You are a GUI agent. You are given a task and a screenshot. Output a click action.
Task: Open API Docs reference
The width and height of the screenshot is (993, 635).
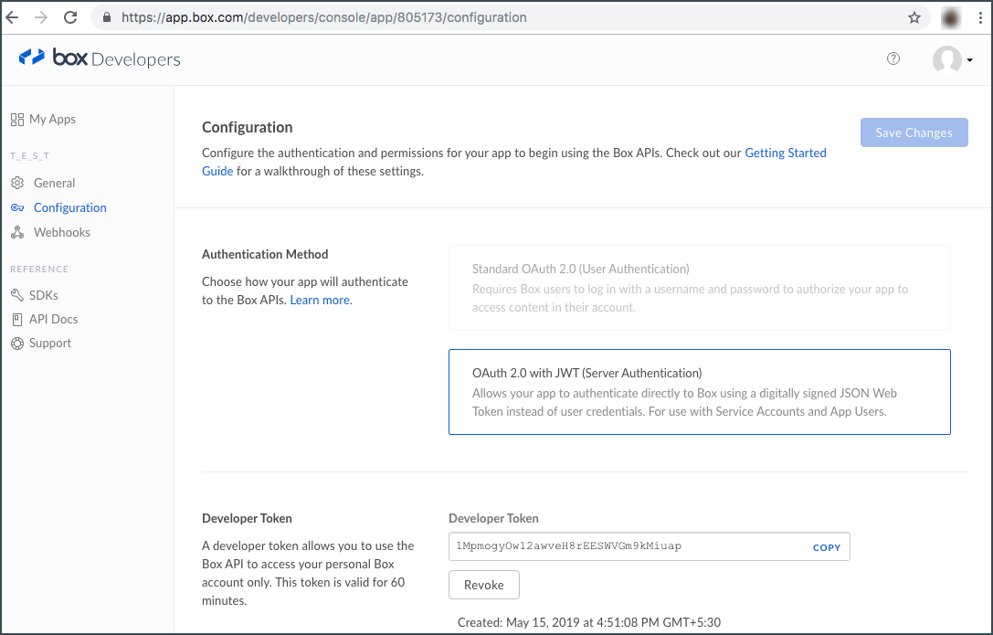coord(53,319)
